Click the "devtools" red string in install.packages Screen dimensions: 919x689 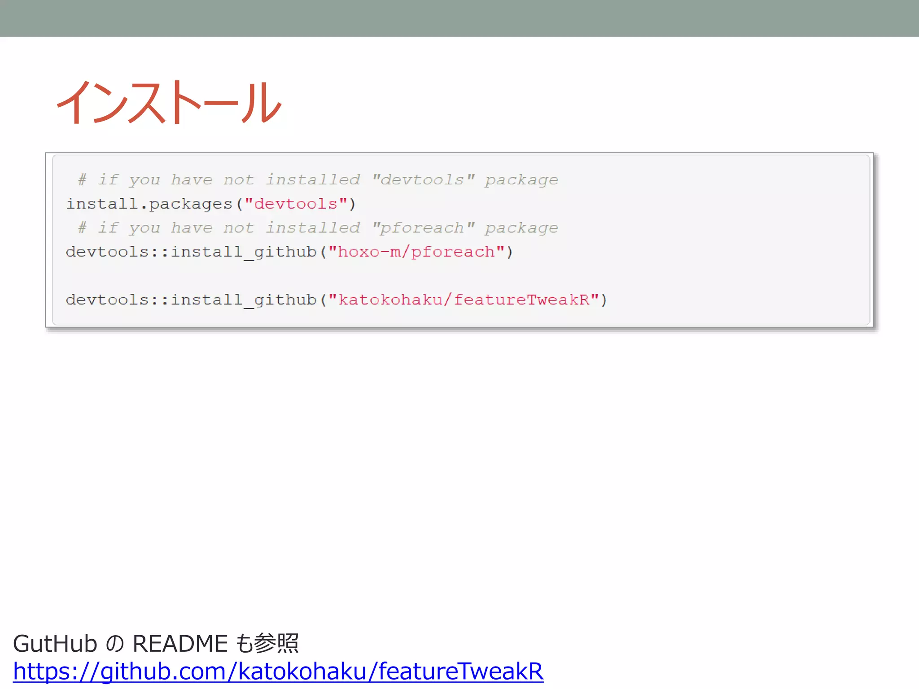click(296, 204)
